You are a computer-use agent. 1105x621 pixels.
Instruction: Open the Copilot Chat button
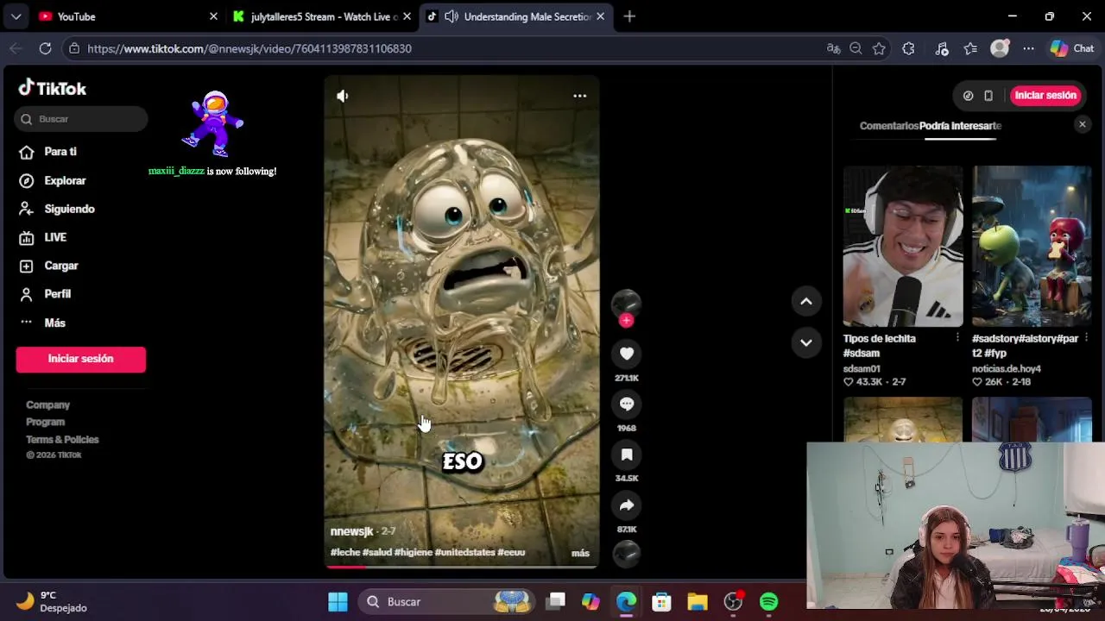pos(1071,49)
